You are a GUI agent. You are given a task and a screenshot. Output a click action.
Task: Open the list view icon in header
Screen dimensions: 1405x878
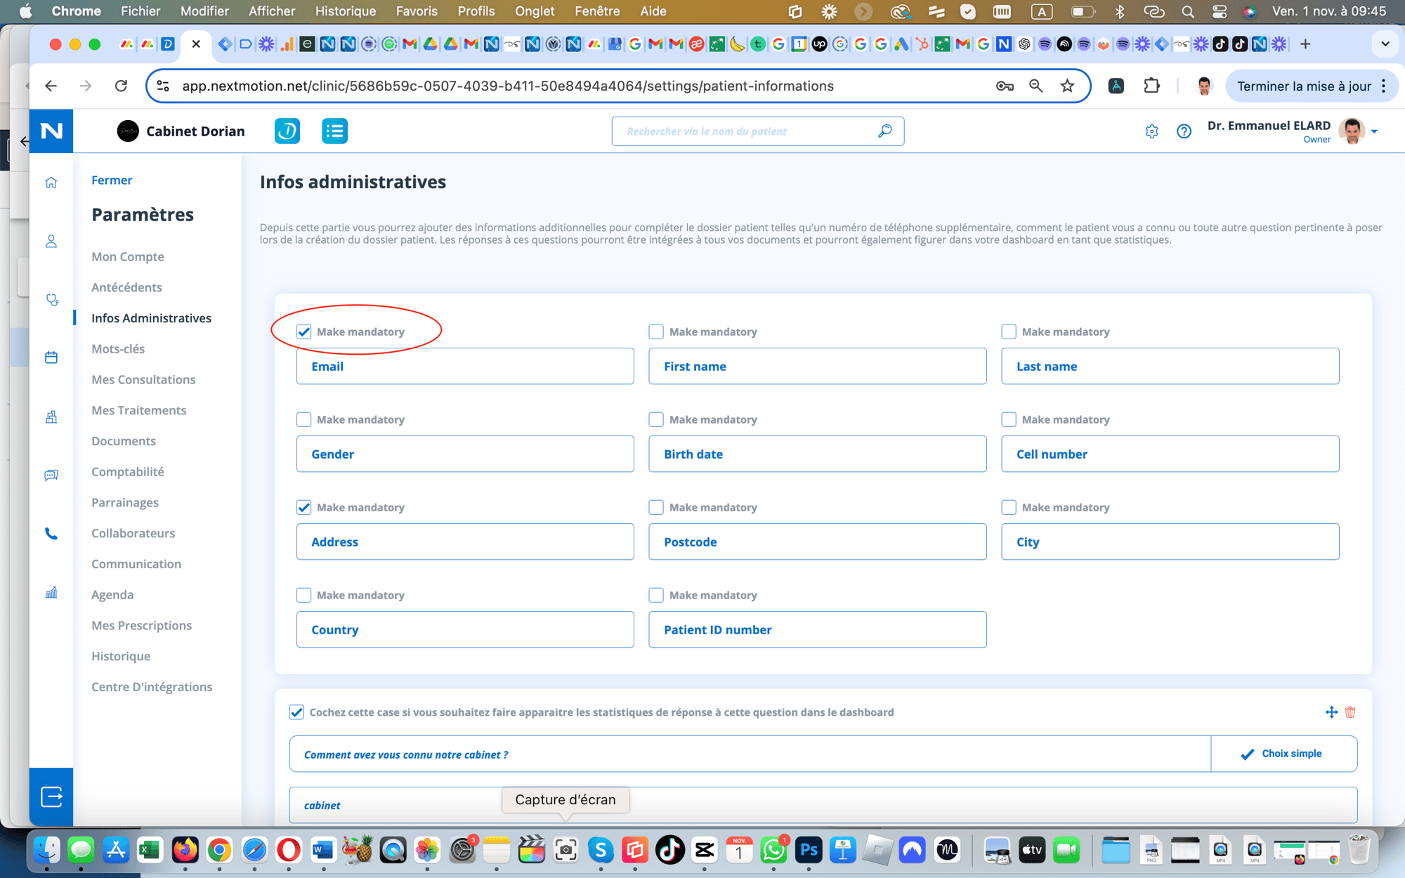[x=335, y=131]
